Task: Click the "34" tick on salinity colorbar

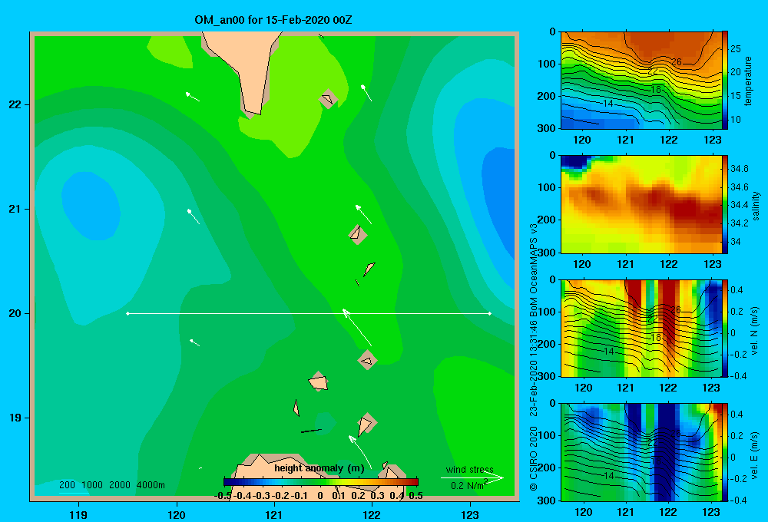Action: point(736,241)
